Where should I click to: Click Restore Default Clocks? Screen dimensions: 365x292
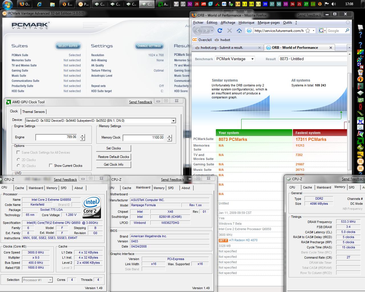coord(113,157)
